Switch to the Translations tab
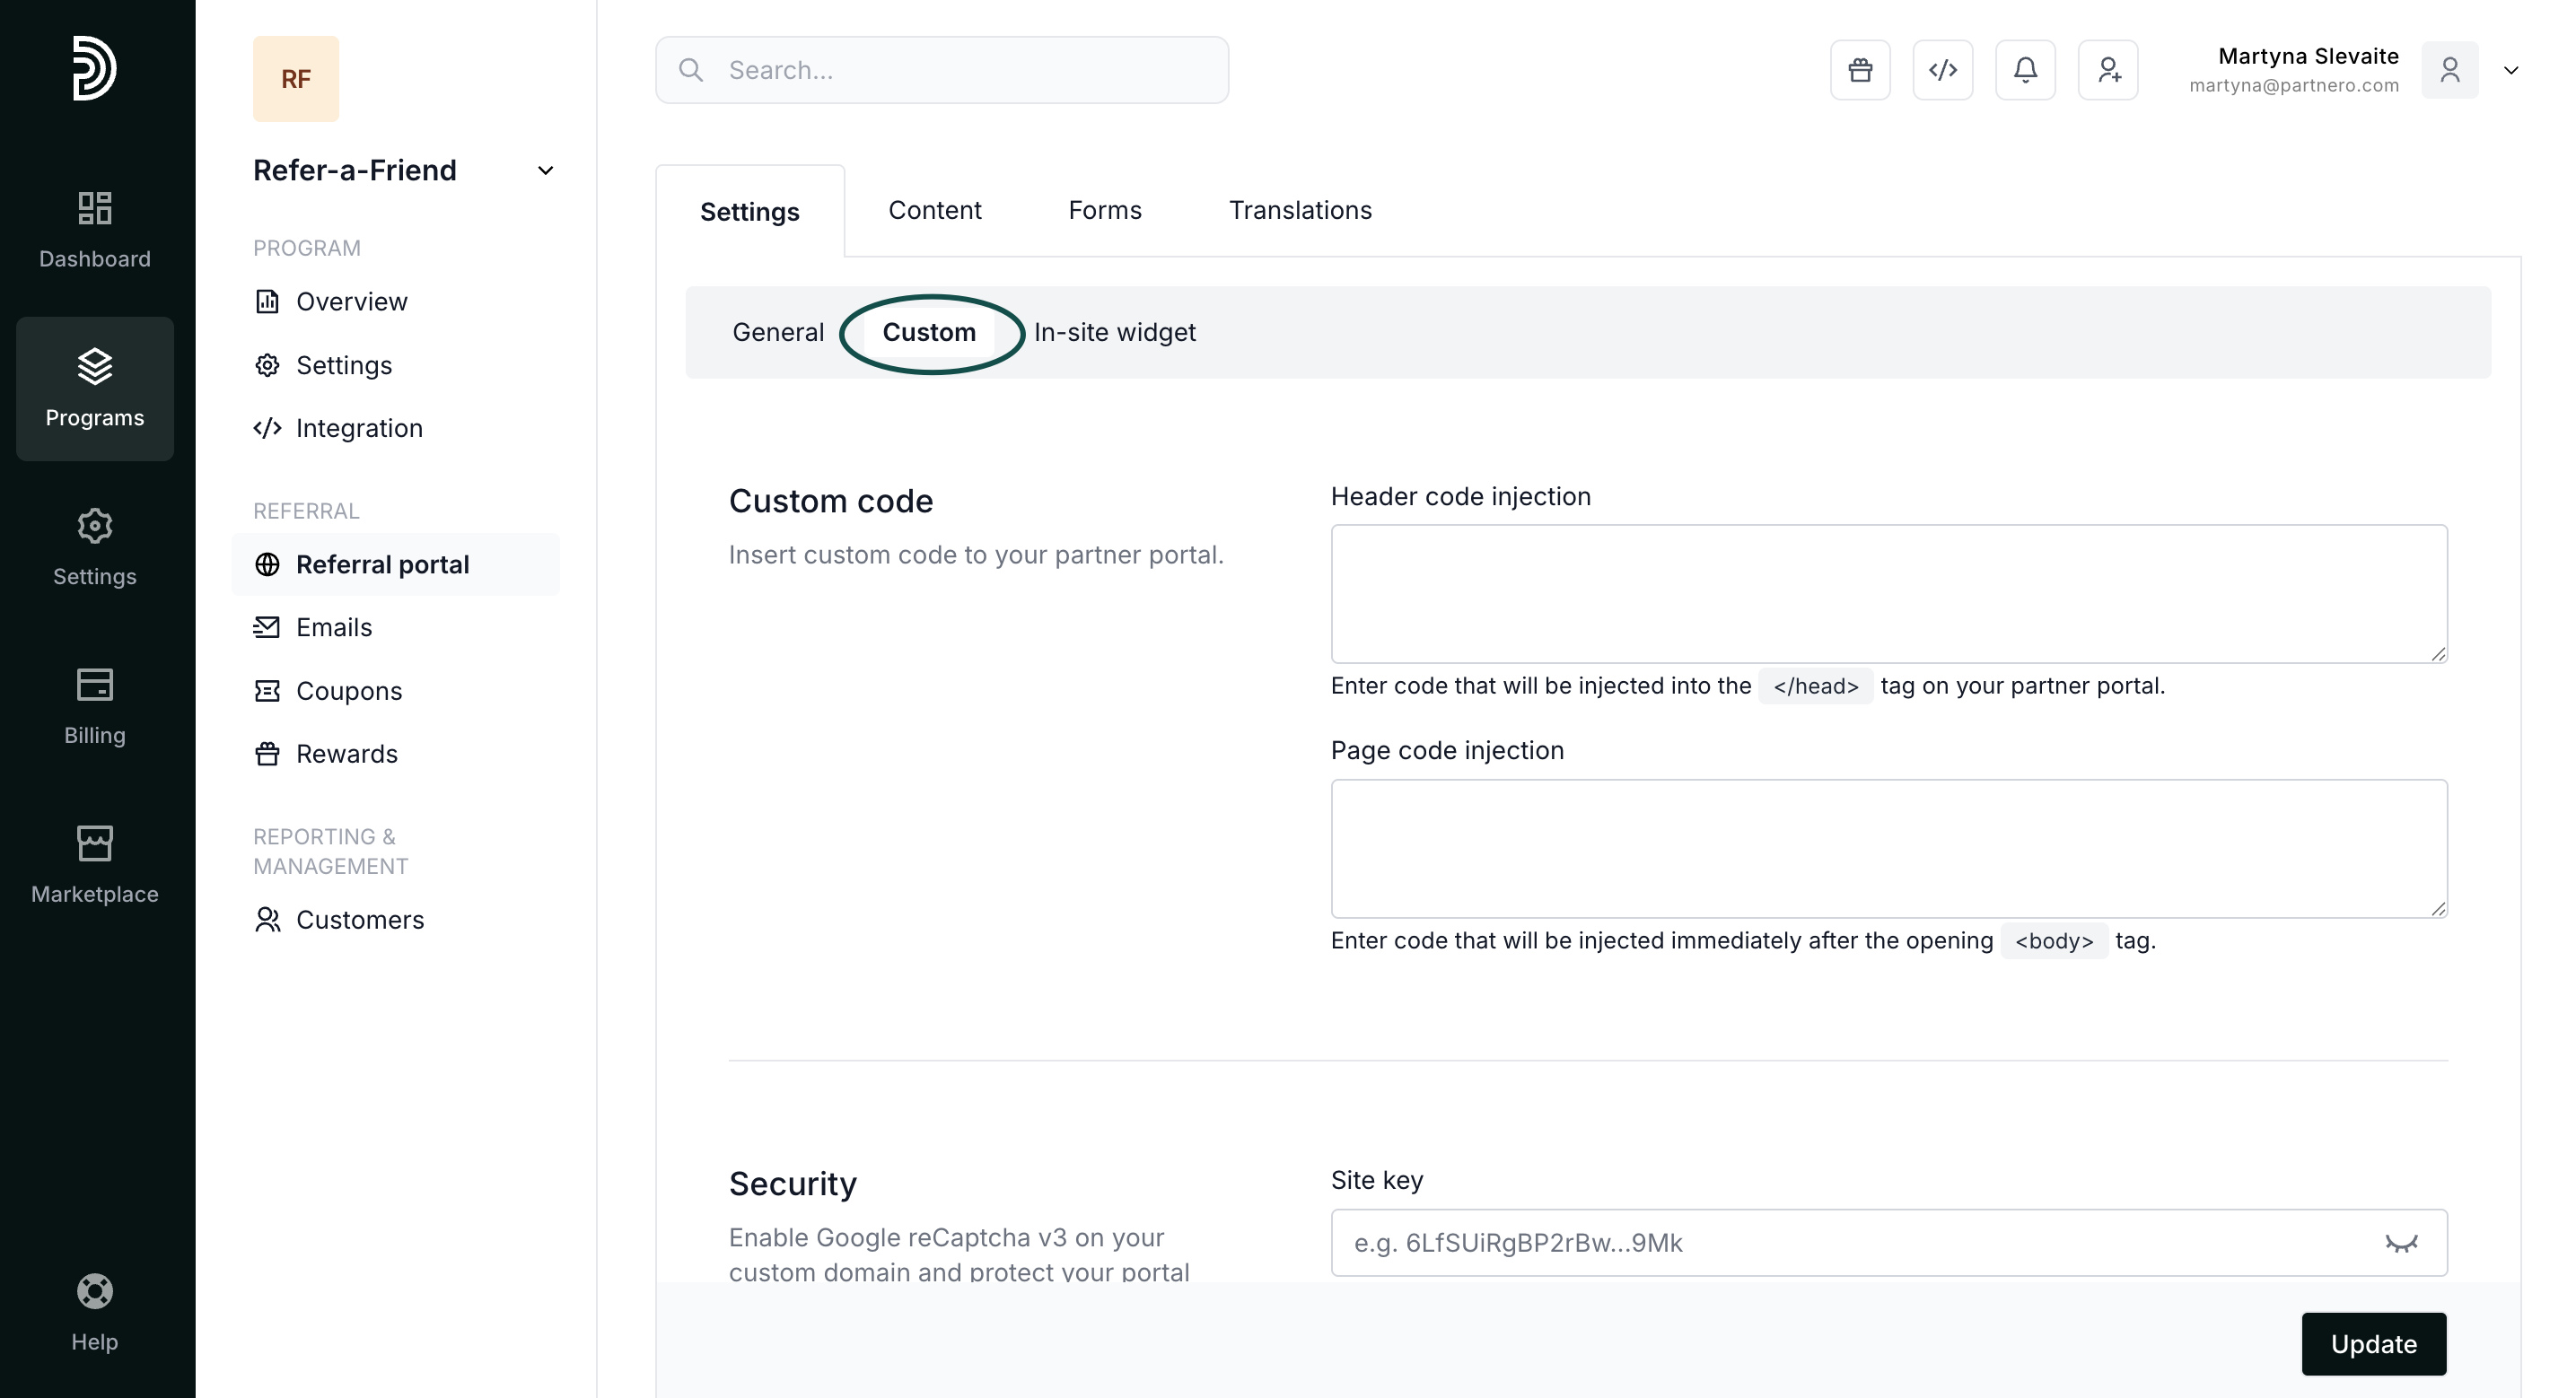The height and width of the screenshot is (1398, 2576). [1299, 210]
